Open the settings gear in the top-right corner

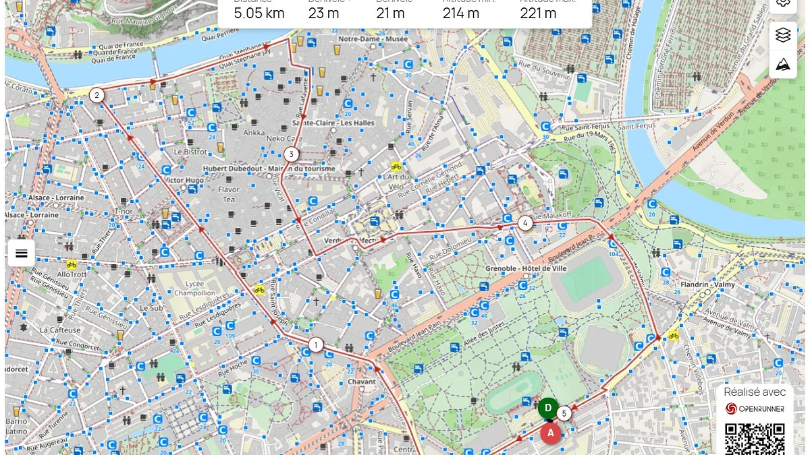pos(783,4)
